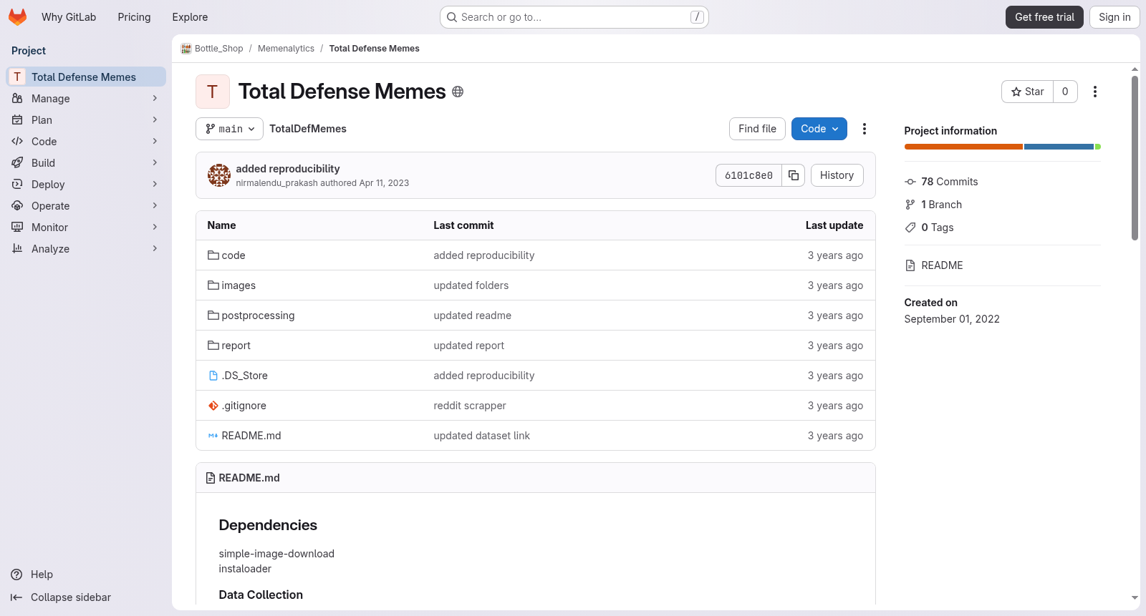Expand the Plan section chevron

coord(155,120)
